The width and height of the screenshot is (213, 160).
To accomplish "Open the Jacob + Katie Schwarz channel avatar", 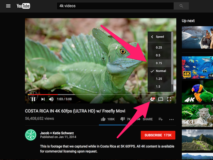I will point(31,135).
